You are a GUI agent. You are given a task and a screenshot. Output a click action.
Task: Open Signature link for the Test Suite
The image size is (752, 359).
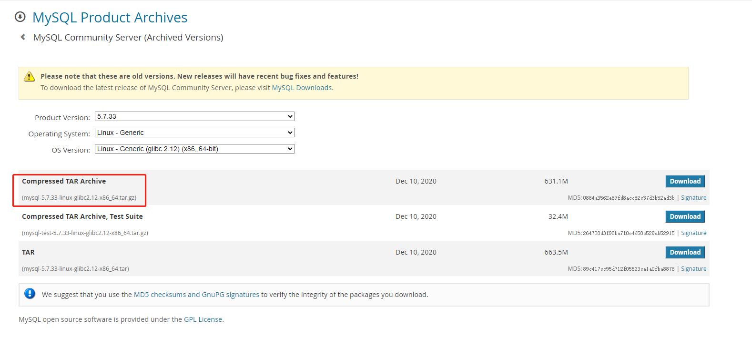click(x=693, y=233)
